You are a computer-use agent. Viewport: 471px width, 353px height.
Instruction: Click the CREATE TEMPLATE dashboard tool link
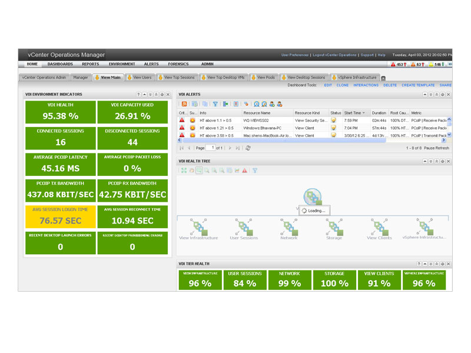418,85
